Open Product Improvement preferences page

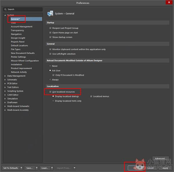point(21,68)
